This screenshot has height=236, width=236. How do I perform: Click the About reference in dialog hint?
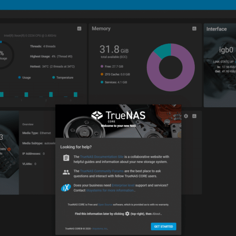[x=156, y=214]
